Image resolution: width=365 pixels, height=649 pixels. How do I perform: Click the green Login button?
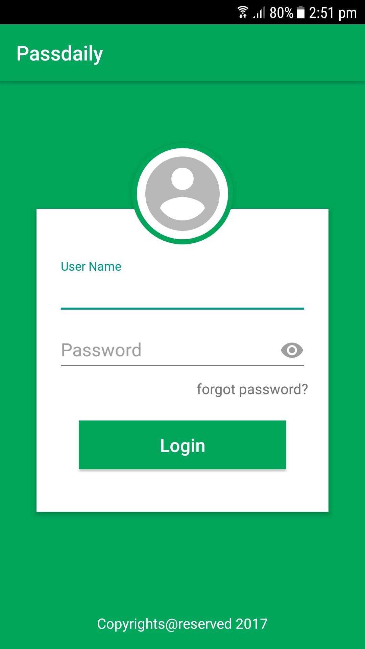(x=182, y=445)
